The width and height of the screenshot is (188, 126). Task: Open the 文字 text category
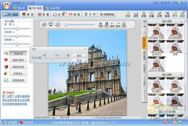[90, 14]
